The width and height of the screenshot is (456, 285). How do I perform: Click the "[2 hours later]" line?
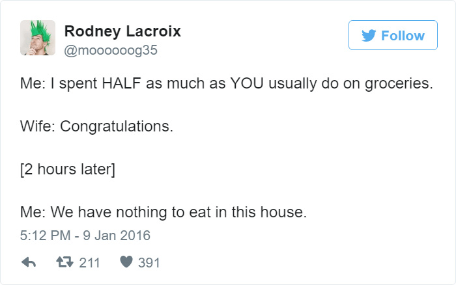68,170
